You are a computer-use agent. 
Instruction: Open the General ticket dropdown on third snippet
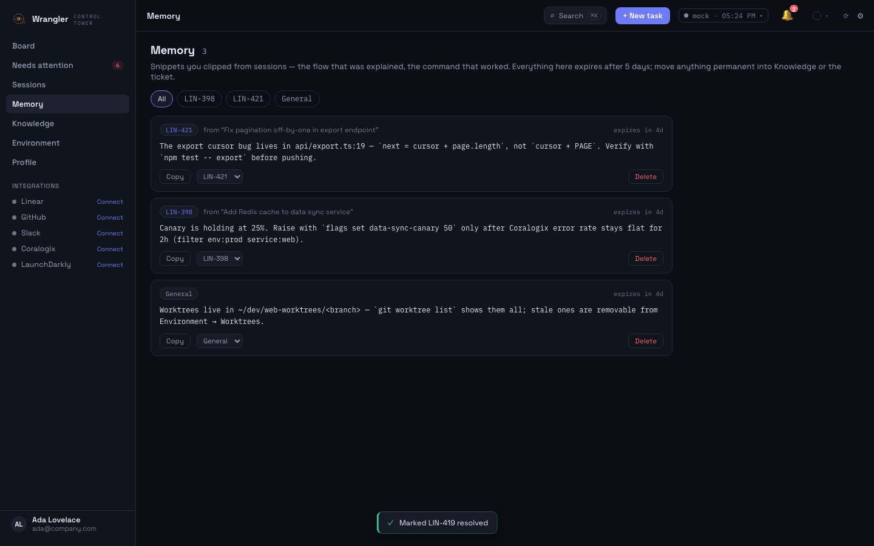click(220, 341)
